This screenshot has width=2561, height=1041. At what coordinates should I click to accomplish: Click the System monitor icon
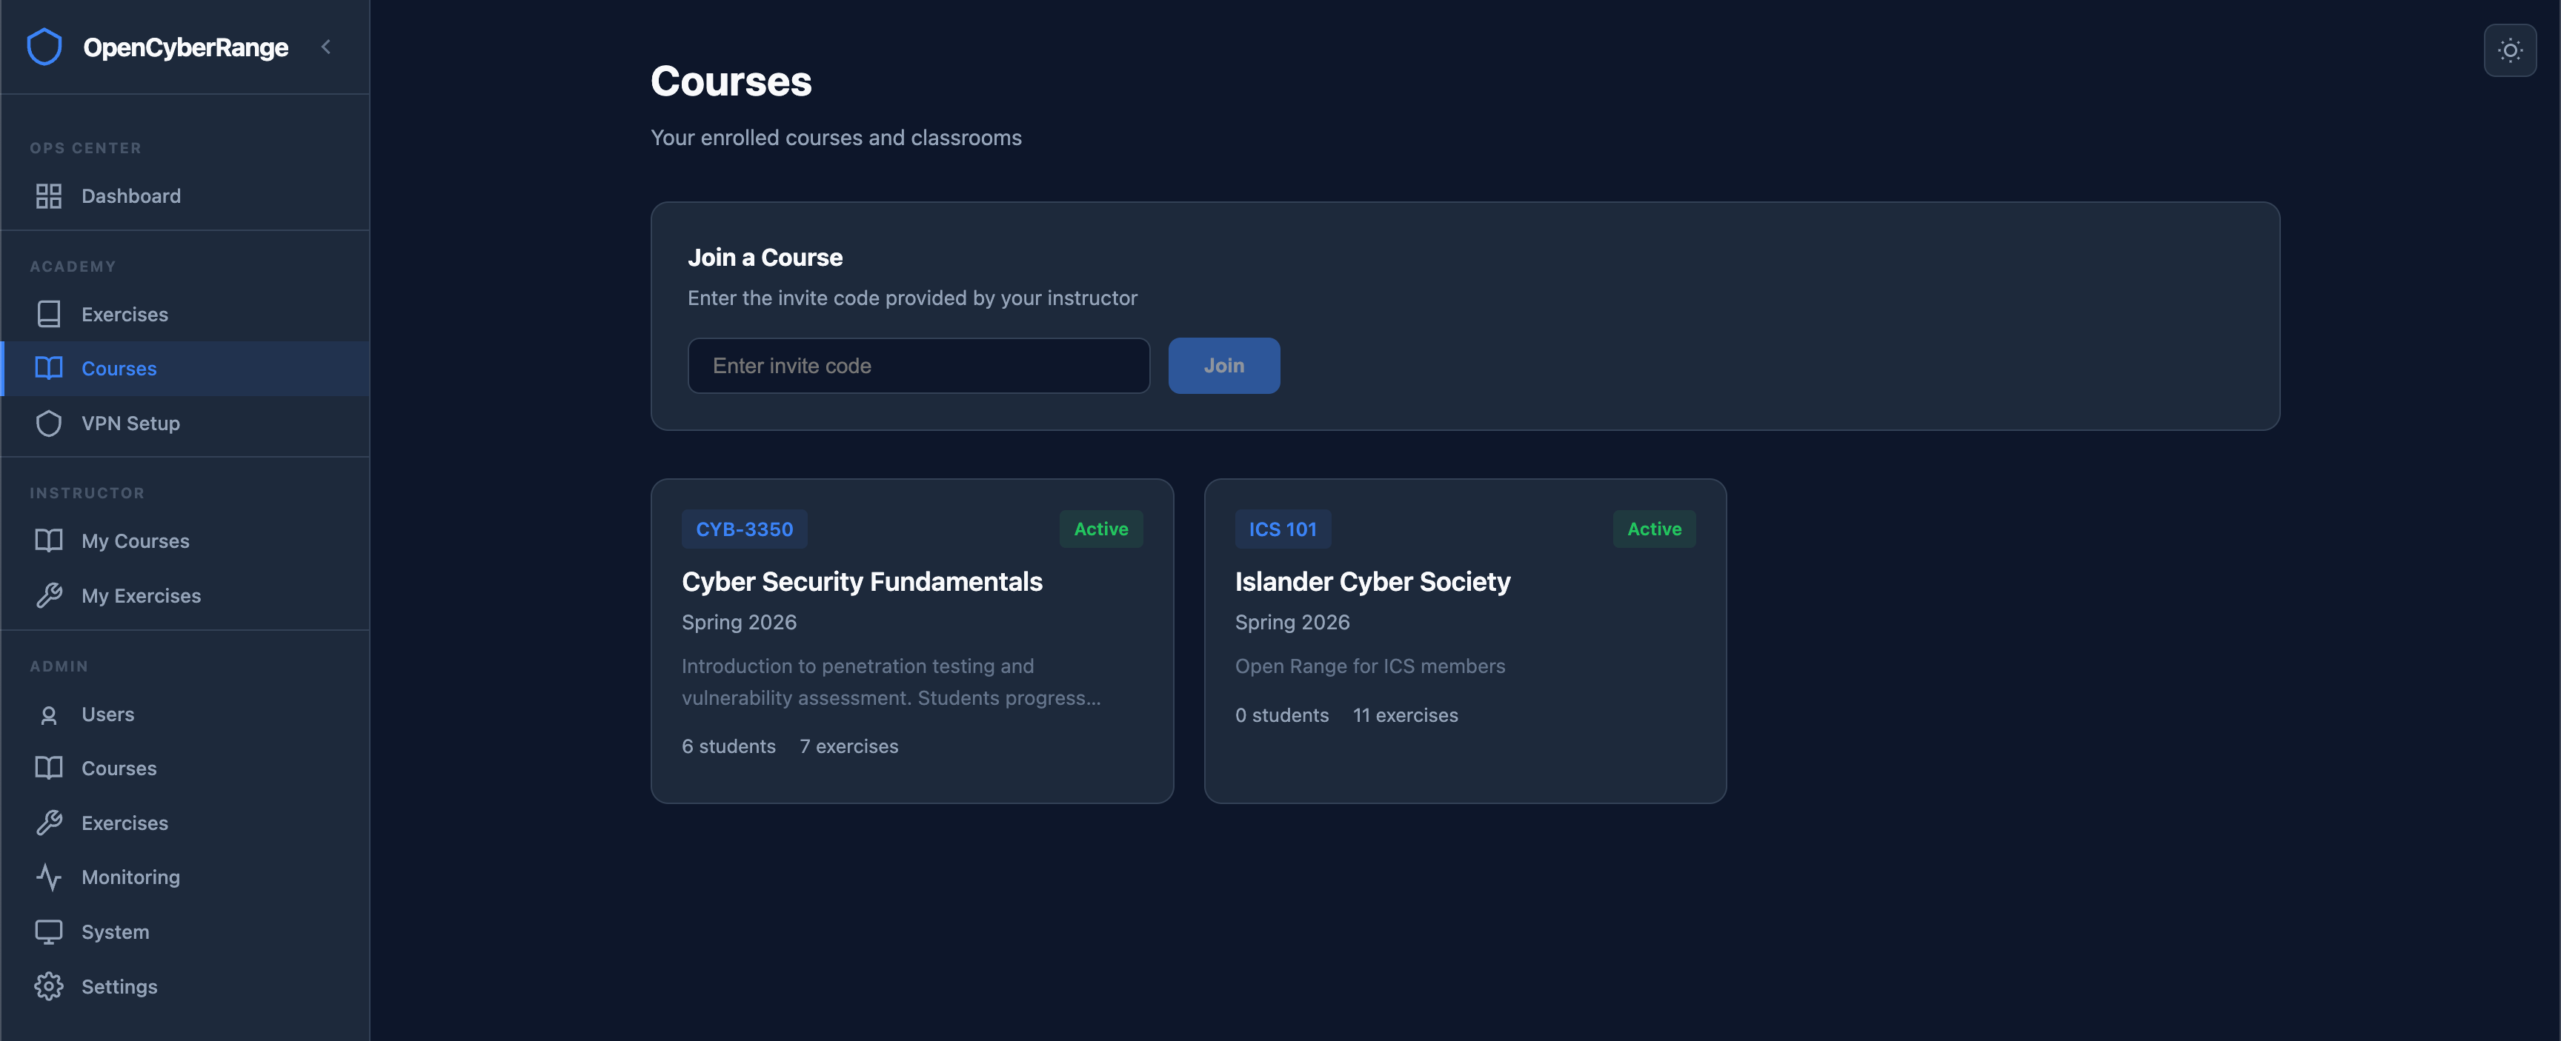coord(49,931)
